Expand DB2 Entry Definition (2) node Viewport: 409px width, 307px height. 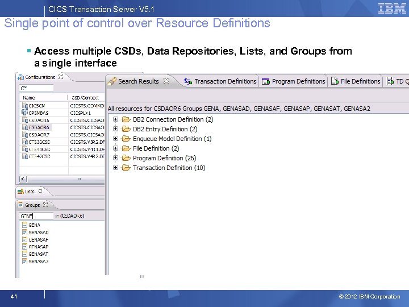[115, 129]
